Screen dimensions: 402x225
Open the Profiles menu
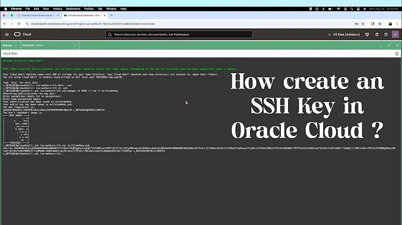click(89, 9)
